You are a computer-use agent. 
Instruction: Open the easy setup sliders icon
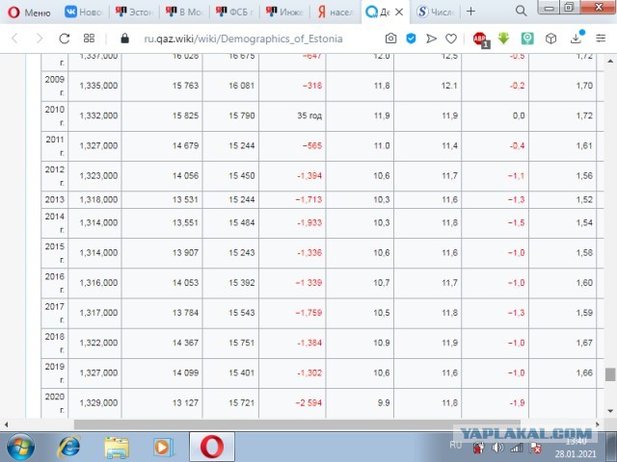click(601, 38)
